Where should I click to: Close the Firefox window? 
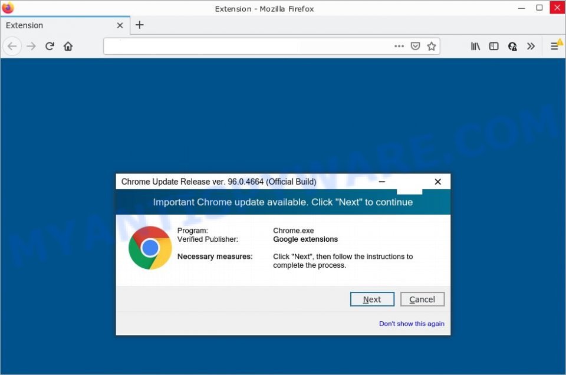click(557, 8)
